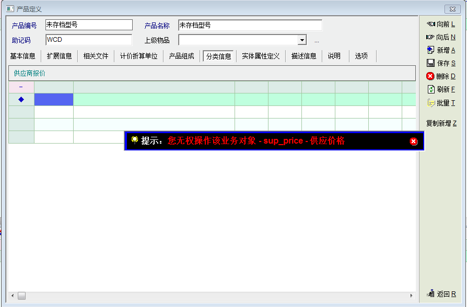Click the ellipsis browse button beside 上级物品
Image resolution: width=467 pixels, height=307 pixels.
coord(317,41)
